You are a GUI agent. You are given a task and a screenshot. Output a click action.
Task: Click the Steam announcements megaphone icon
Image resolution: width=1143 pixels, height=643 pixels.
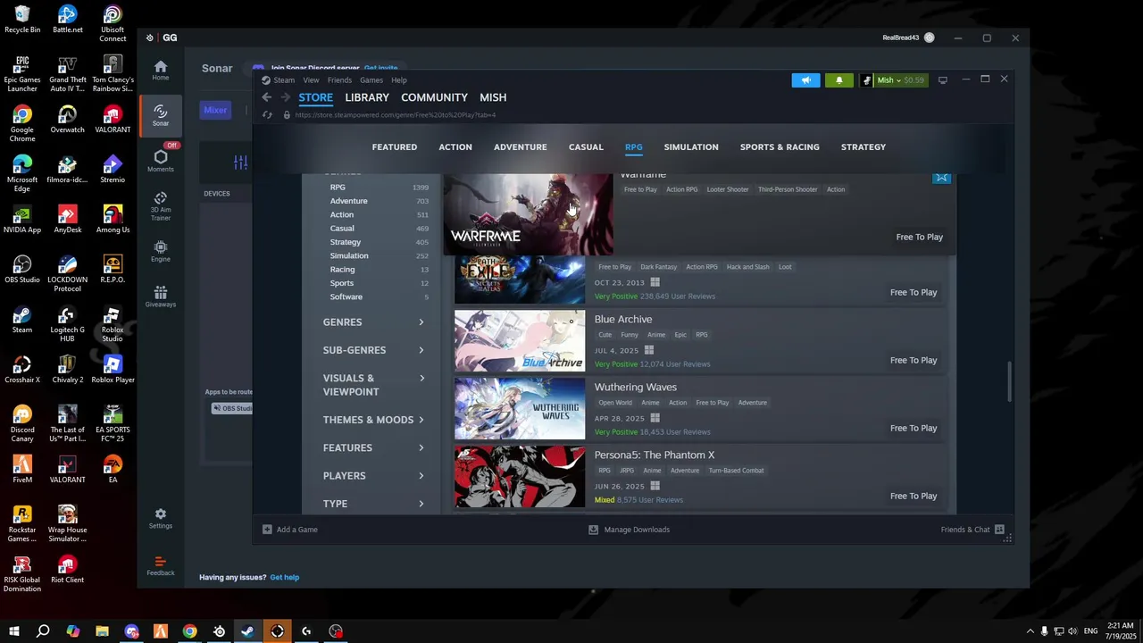(805, 80)
